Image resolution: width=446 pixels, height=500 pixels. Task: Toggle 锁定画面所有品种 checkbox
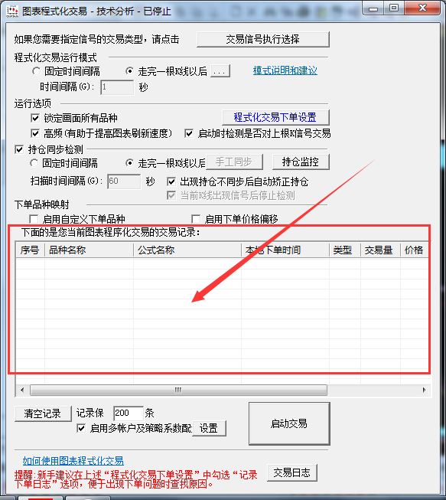pyautogui.click(x=35, y=119)
